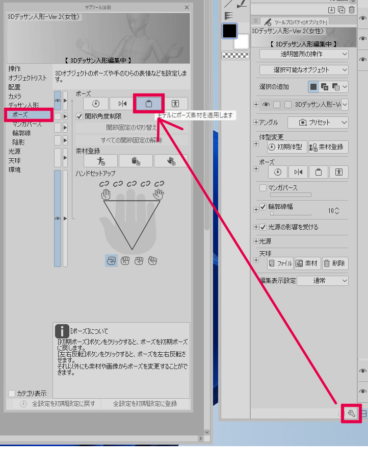Click transparent checkered color swatch
Screen dimensions: 368x462
(235, 56)
